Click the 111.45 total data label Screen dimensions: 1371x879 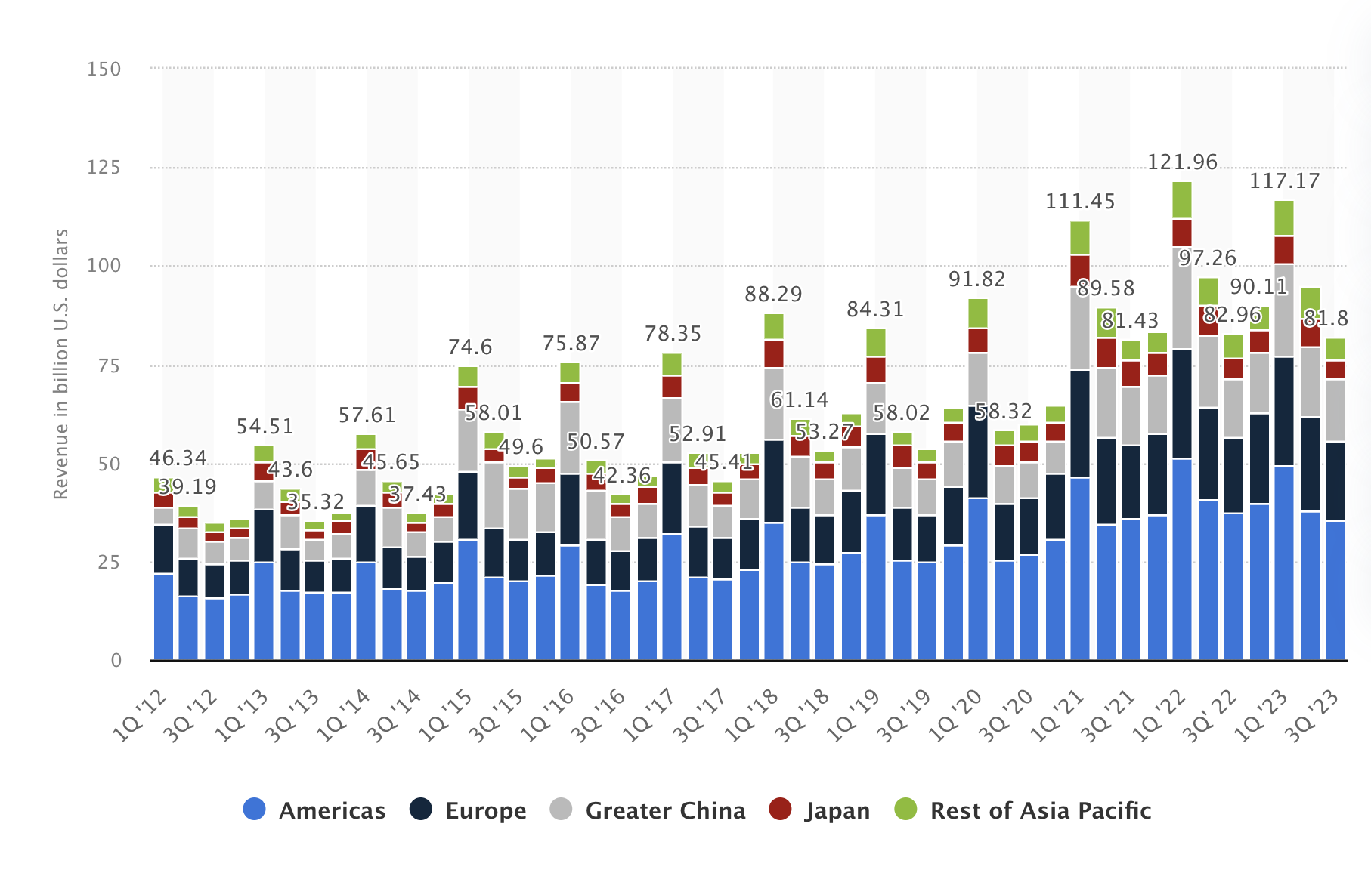(x=1080, y=202)
